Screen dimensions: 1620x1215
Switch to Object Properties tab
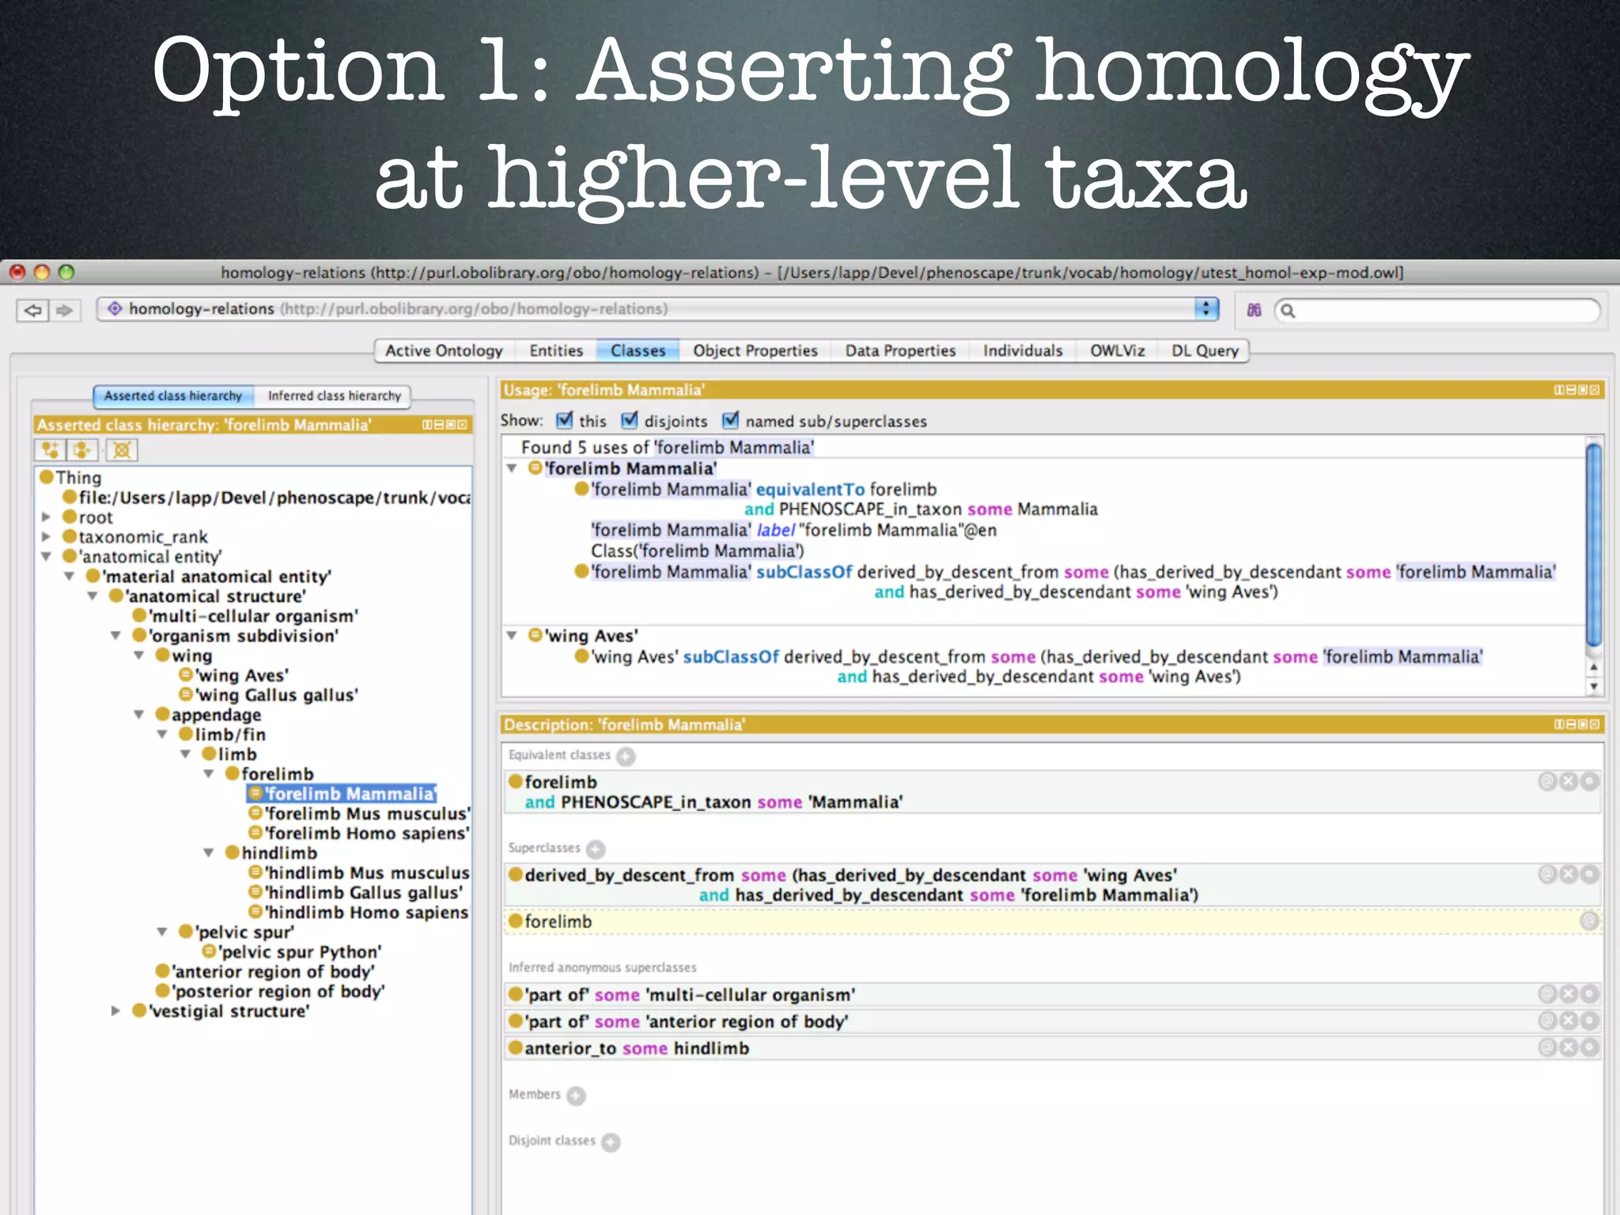coord(755,350)
